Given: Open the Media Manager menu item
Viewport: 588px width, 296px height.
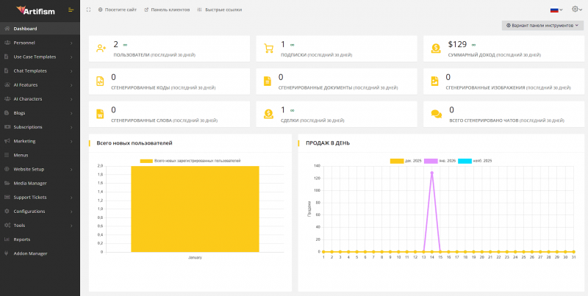Looking at the screenshot, I should pos(40,183).
